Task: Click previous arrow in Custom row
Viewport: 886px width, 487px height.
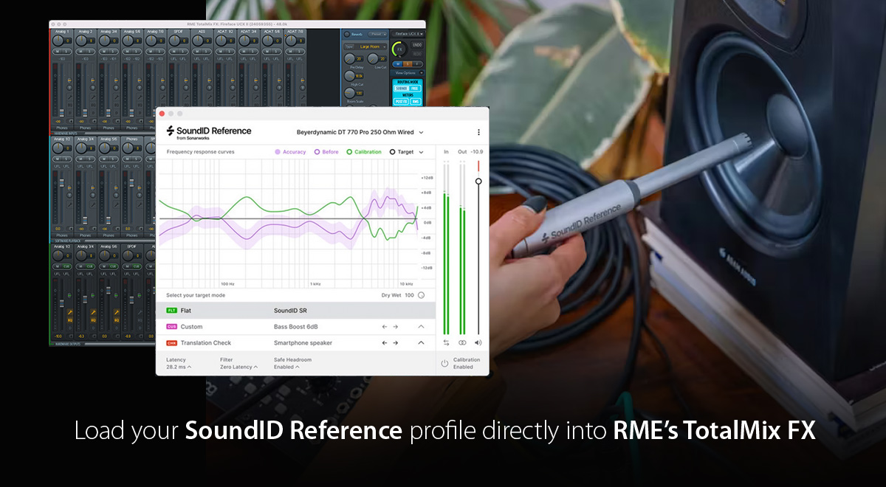Action: [x=384, y=326]
